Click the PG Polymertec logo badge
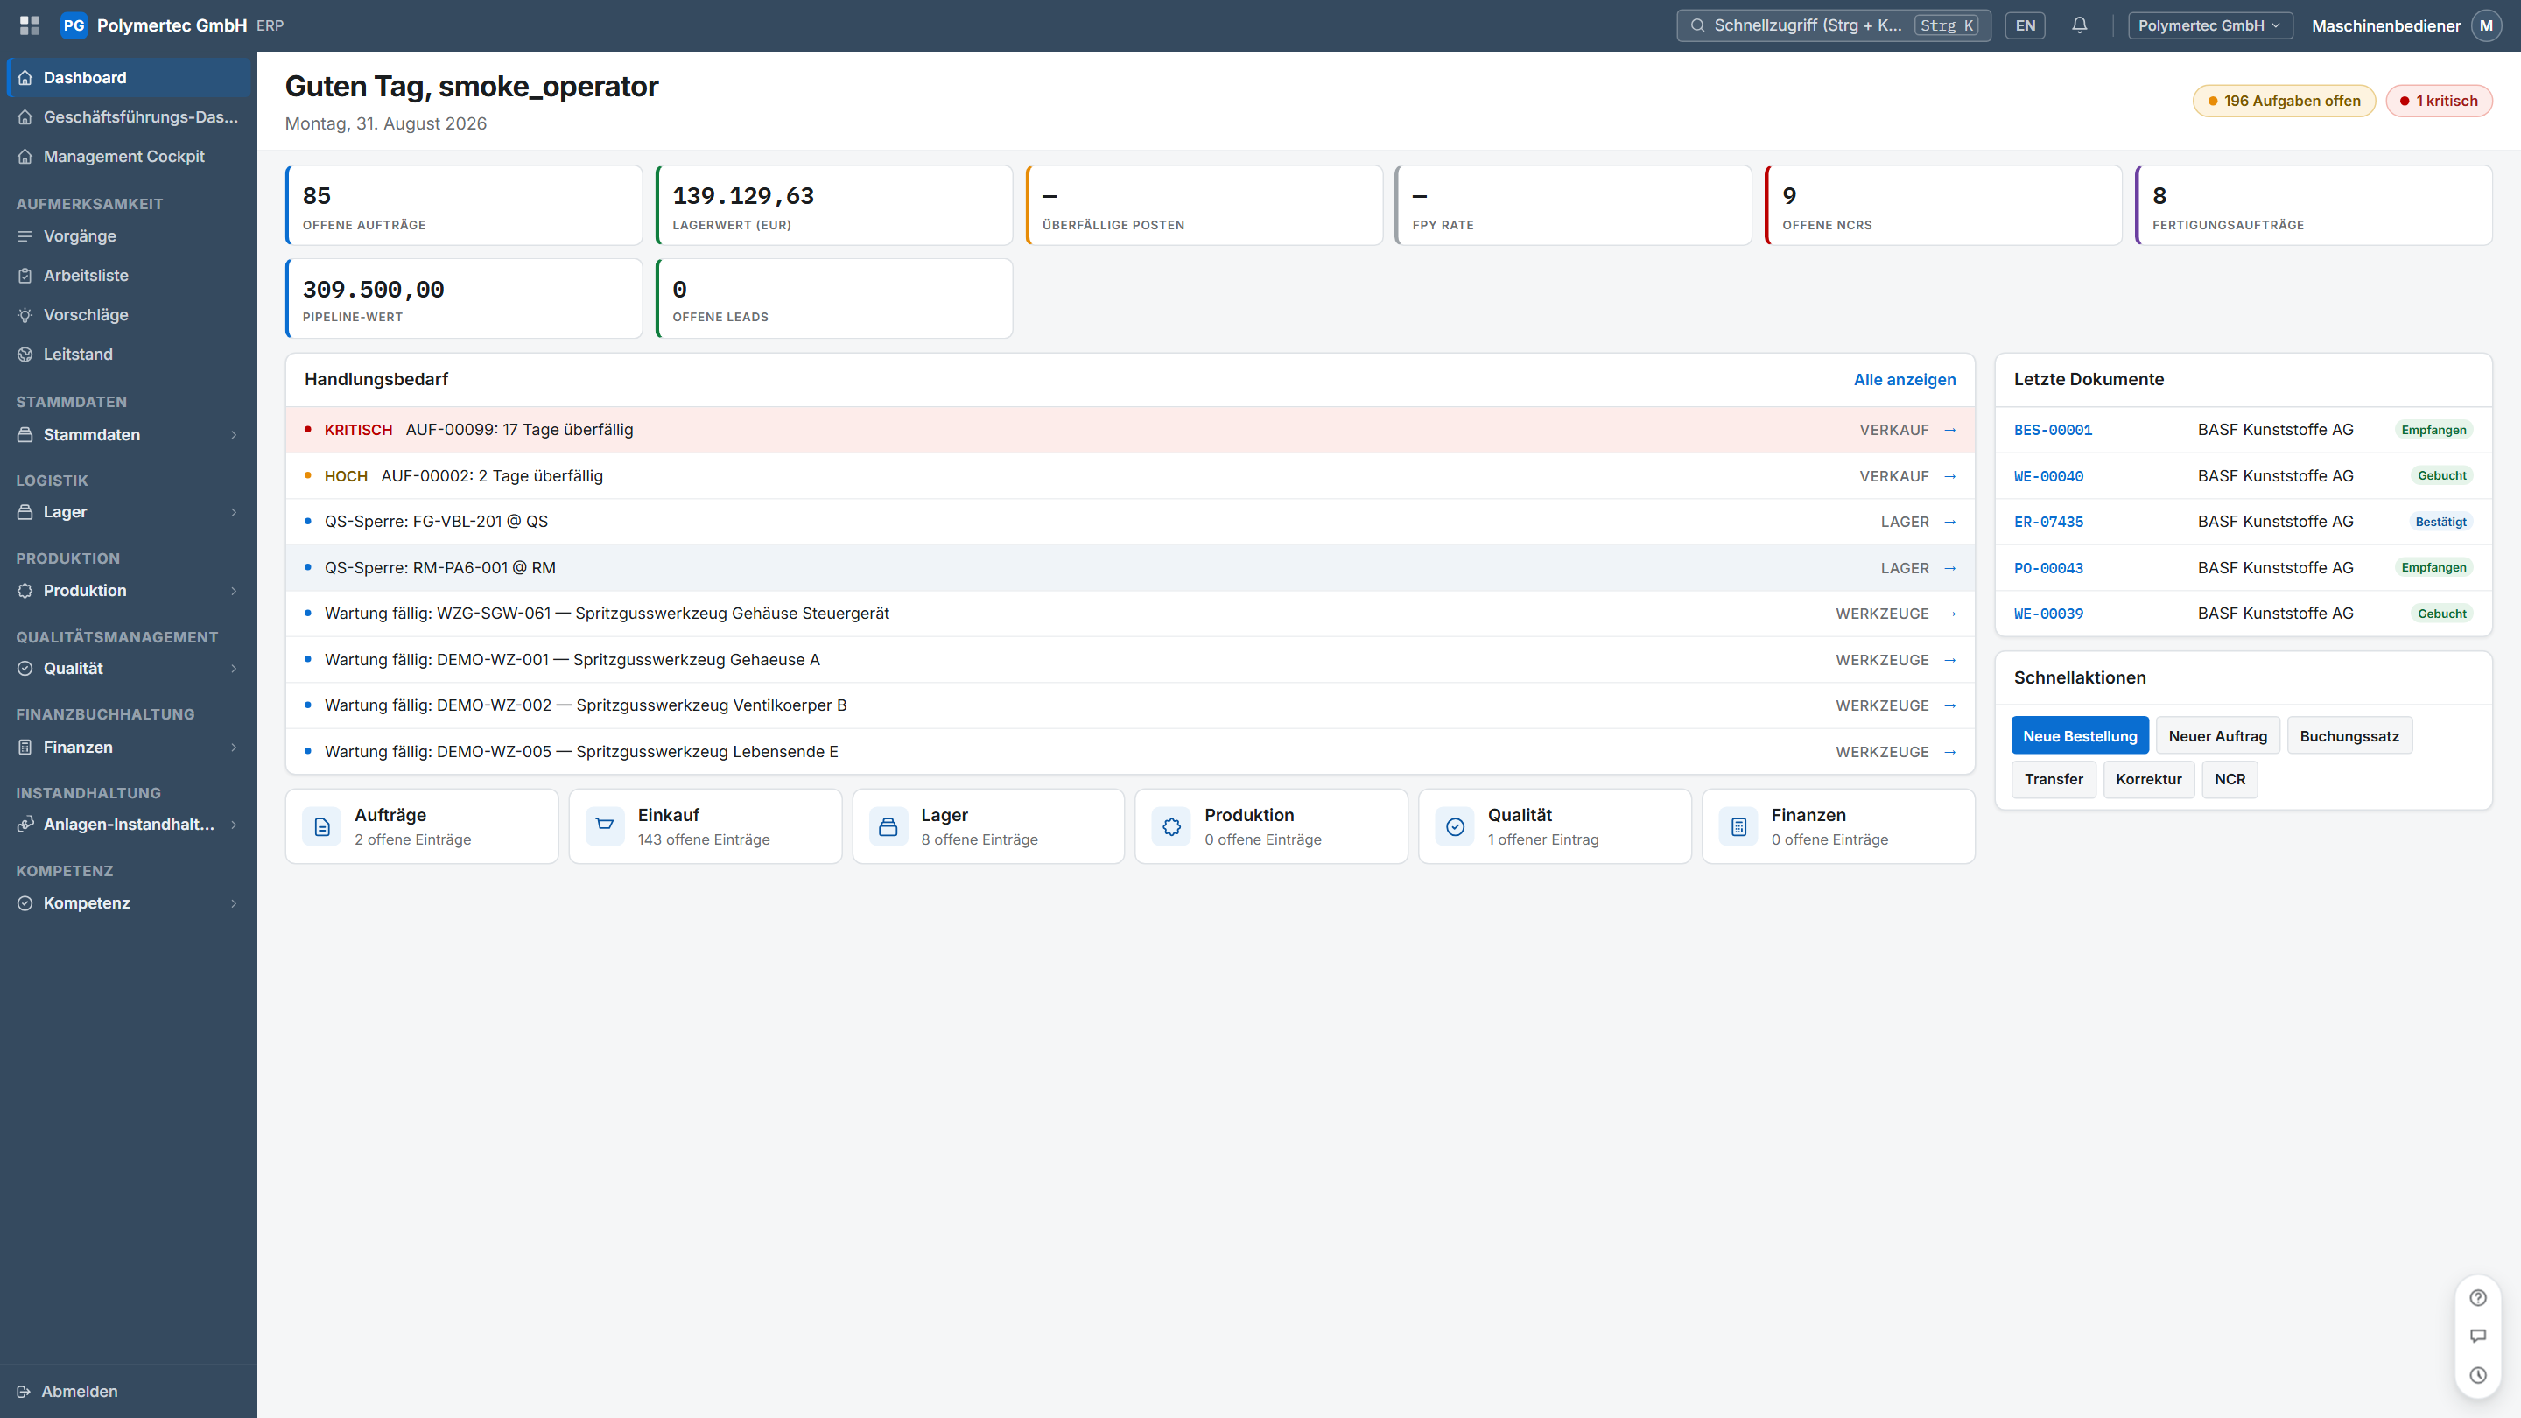This screenshot has height=1418, width=2521. point(74,25)
